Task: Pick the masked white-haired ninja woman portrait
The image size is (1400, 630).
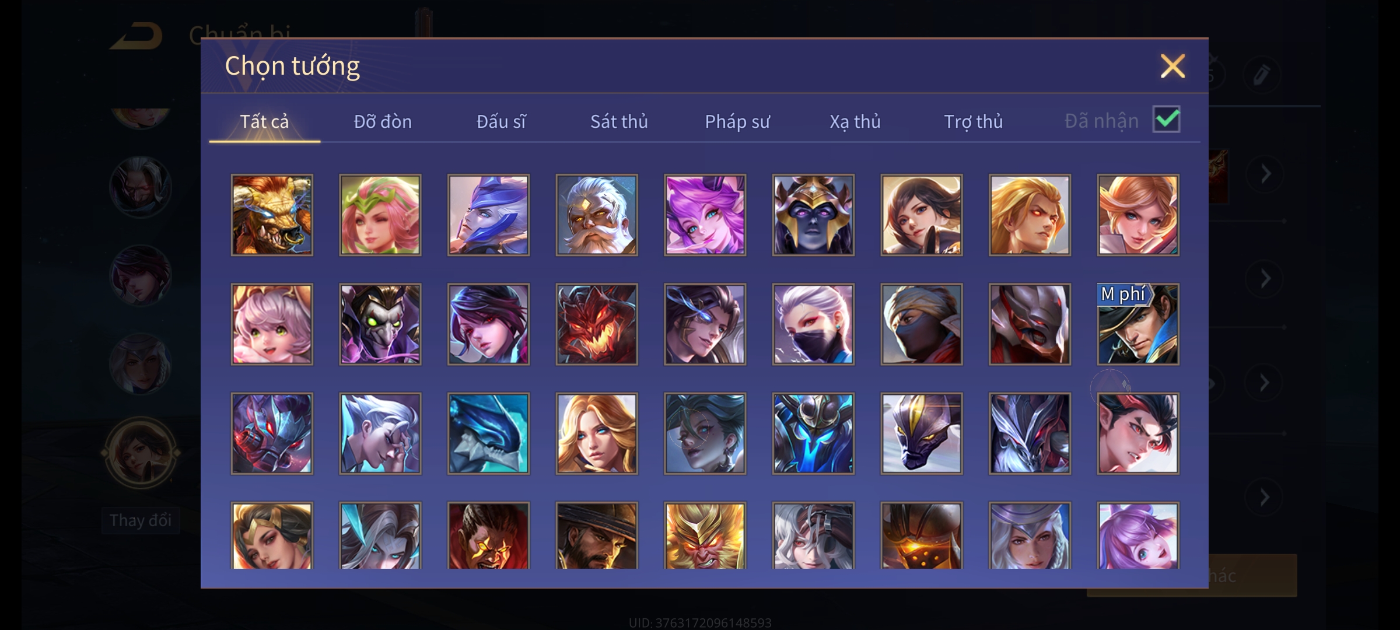Action: tap(814, 324)
